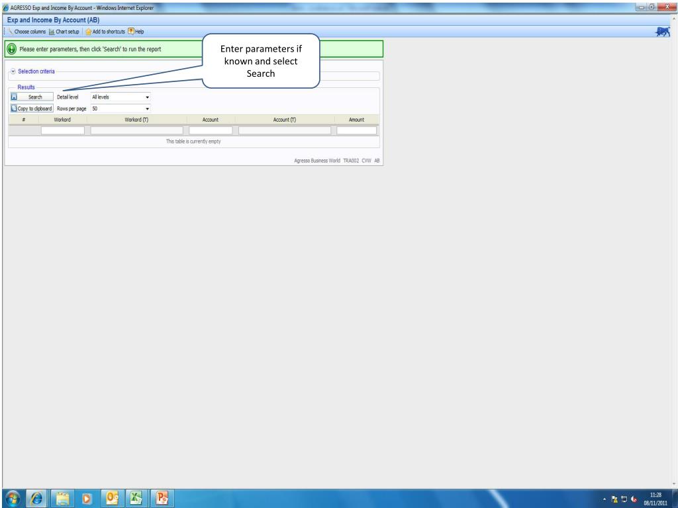Image resolution: width=678 pixels, height=508 pixels.
Task: Click the Workord filter input field
Action: [63, 130]
